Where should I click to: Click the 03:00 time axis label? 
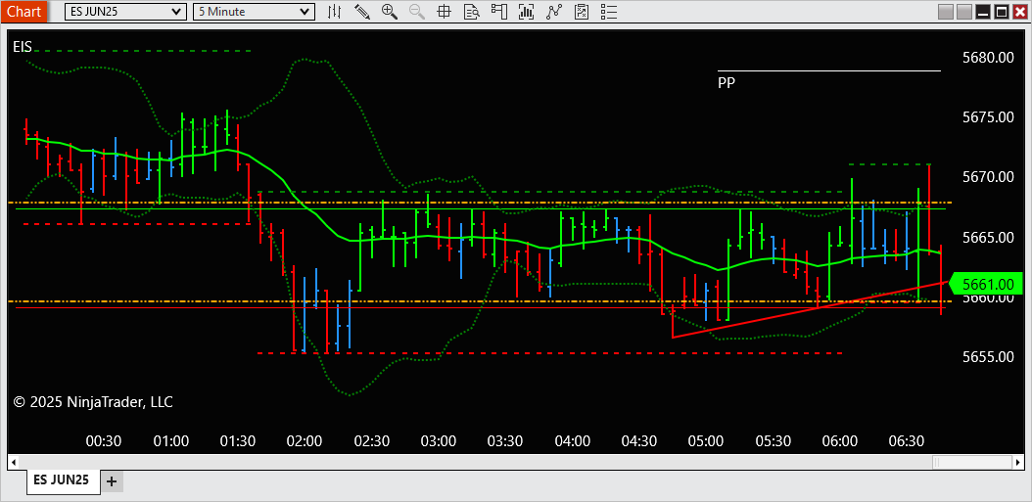[x=439, y=440]
